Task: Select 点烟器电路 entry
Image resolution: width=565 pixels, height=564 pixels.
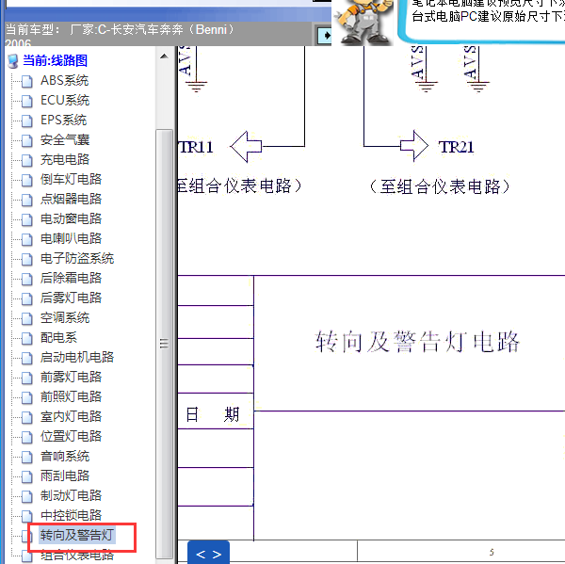Action: pos(71,199)
